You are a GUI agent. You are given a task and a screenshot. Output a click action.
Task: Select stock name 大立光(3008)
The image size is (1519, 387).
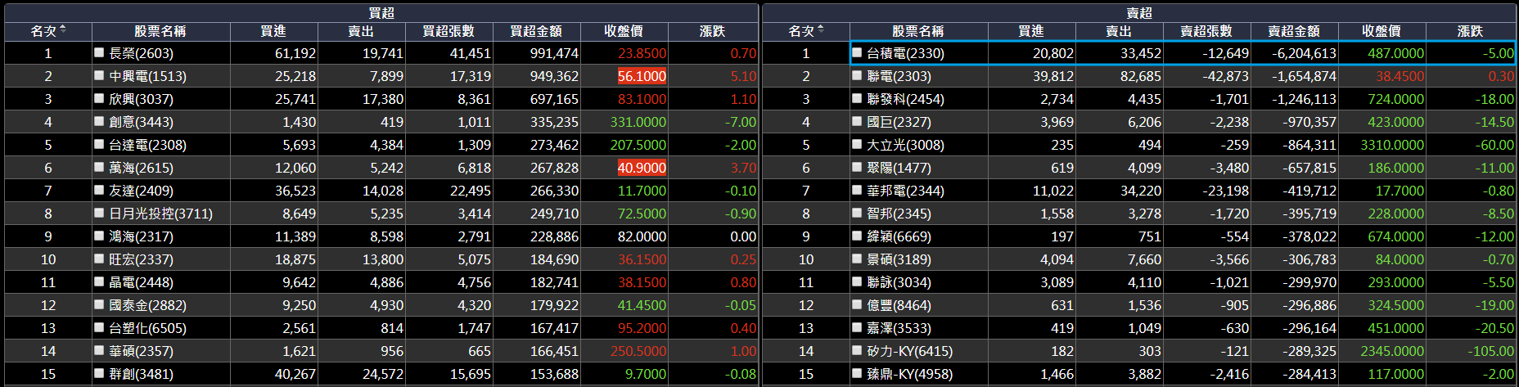click(905, 145)
